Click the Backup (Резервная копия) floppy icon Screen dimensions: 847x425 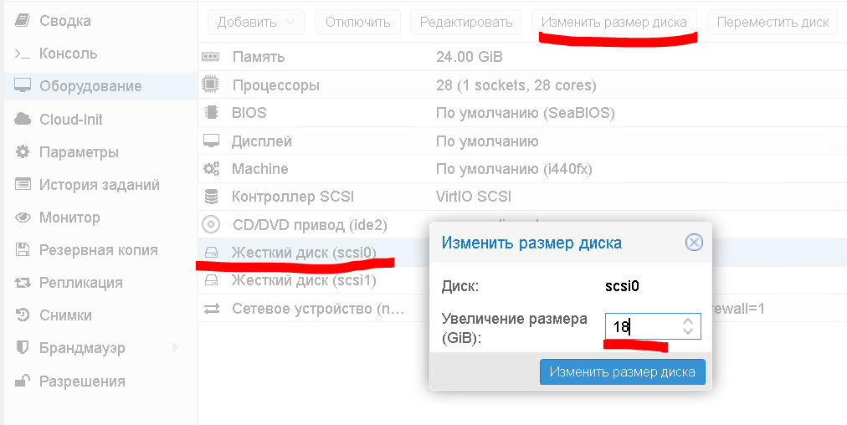(23, 250)
